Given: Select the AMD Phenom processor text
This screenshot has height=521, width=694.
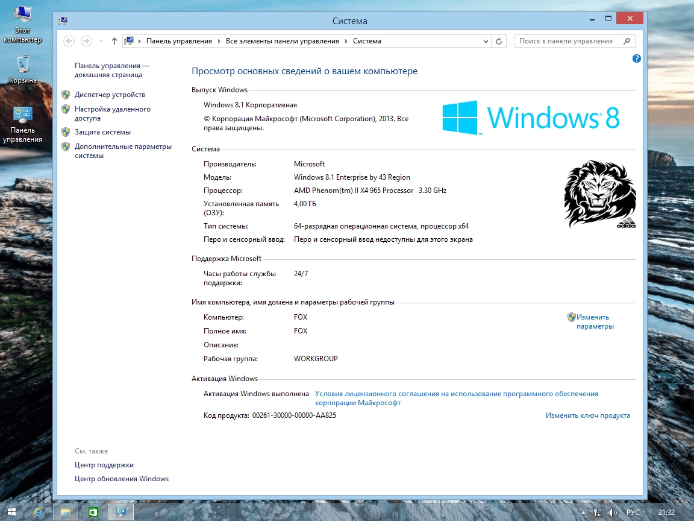Looking at the screenshot, I should (370, 191).
